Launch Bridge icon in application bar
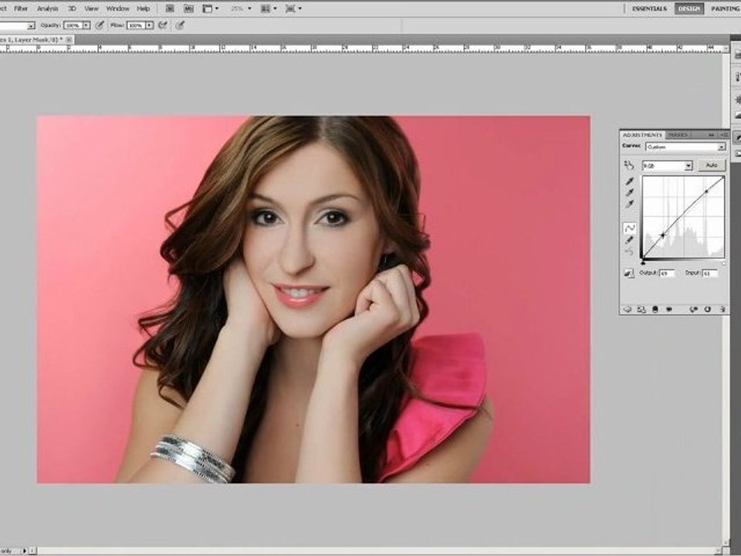The width and height of the screenshot is (741, 556). (170, 8)
